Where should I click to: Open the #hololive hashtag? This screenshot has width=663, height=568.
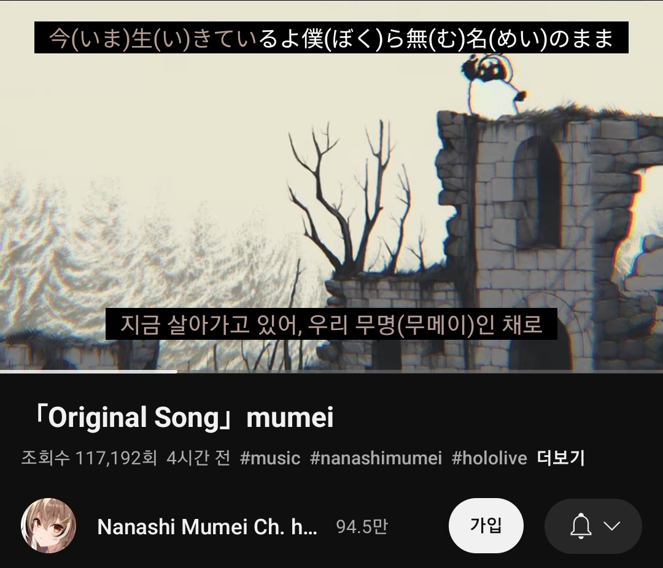point(489,458)
